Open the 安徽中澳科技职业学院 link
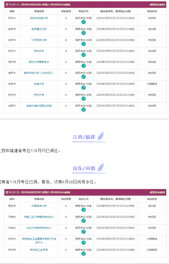169x264 pixels. (x=39, y=106)
